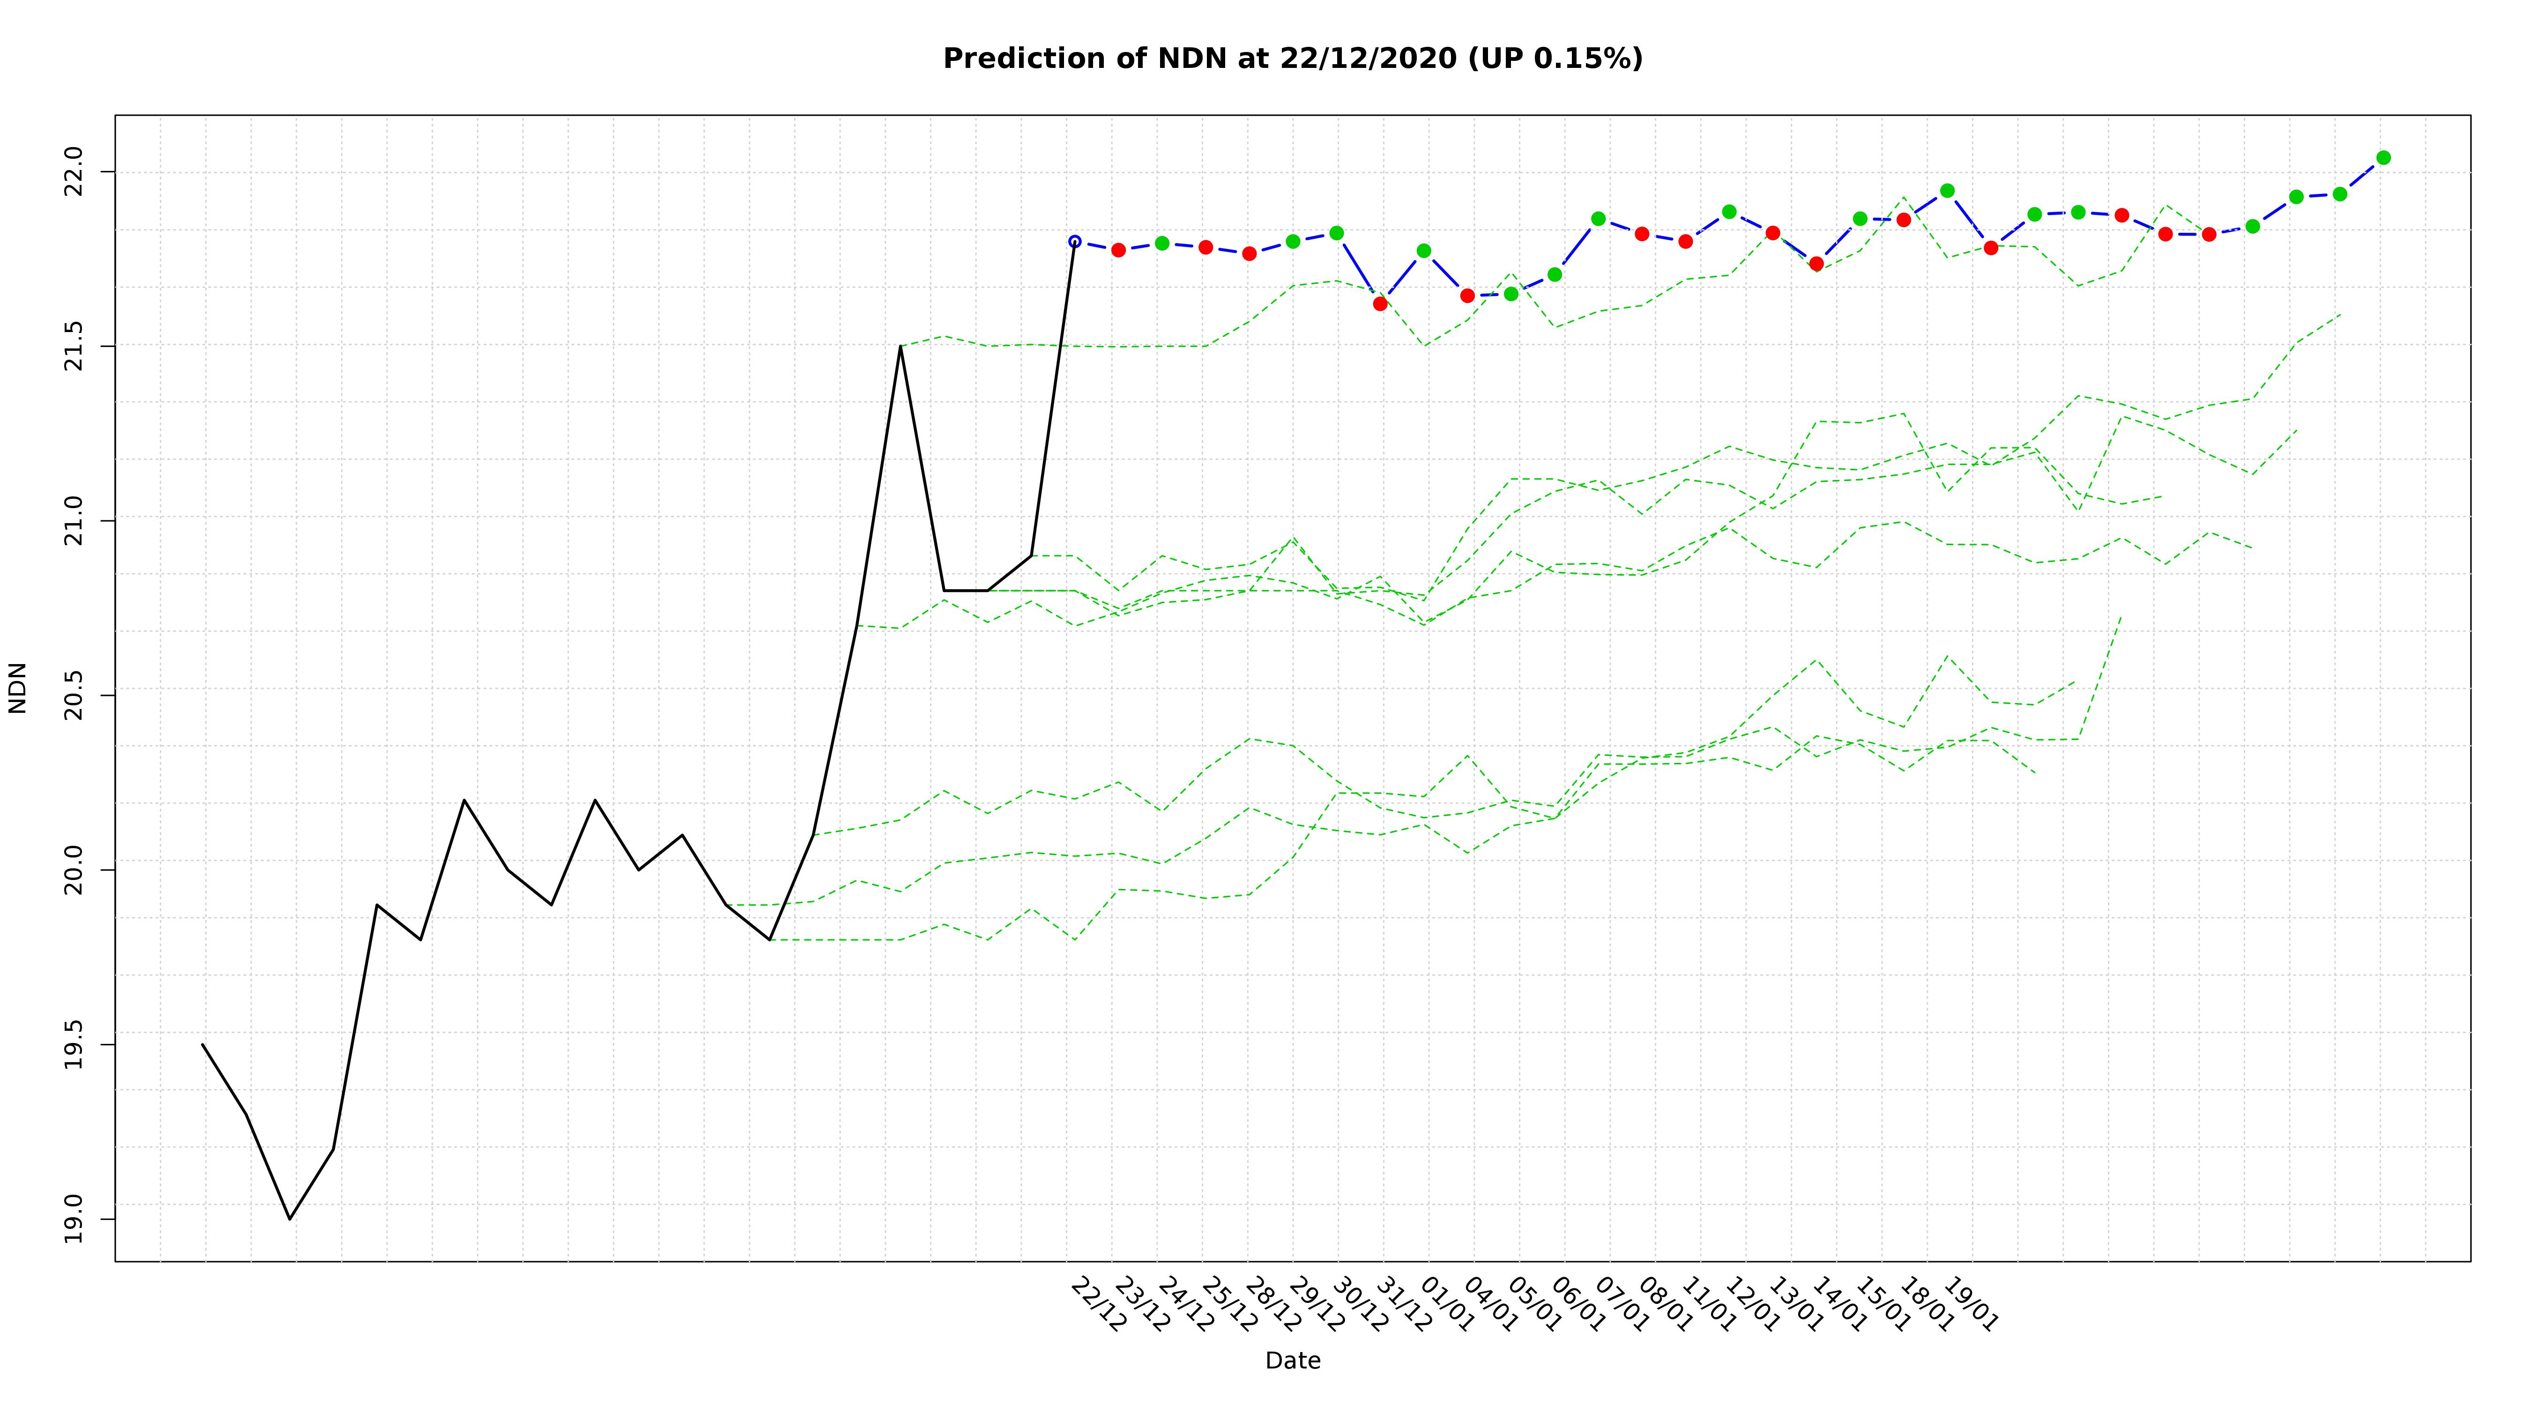Click the first red dot after the hollow circle
Image resolution: width=2530 pixels, height=1405 pixels.
[x=1118, y=251]
